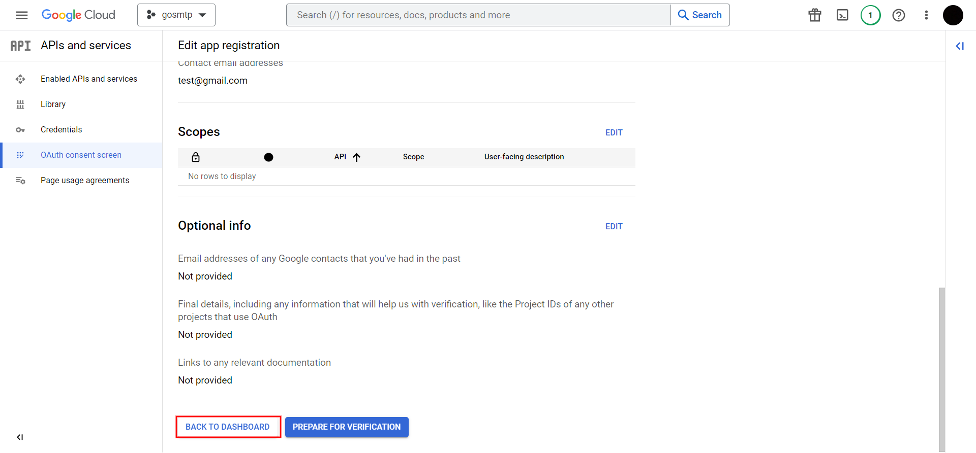
Task: Sort by the API column header
Action: pyautogui.click(x=340, y=157)
